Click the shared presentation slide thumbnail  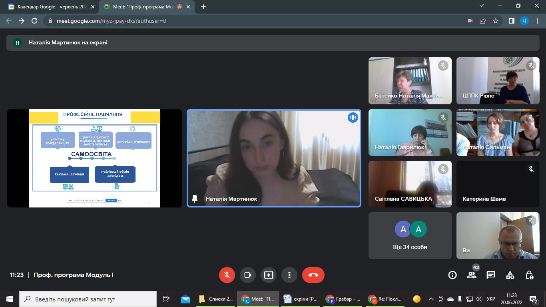(94, 158)
